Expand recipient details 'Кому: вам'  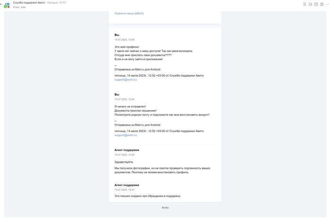click(x=19, y=7)
